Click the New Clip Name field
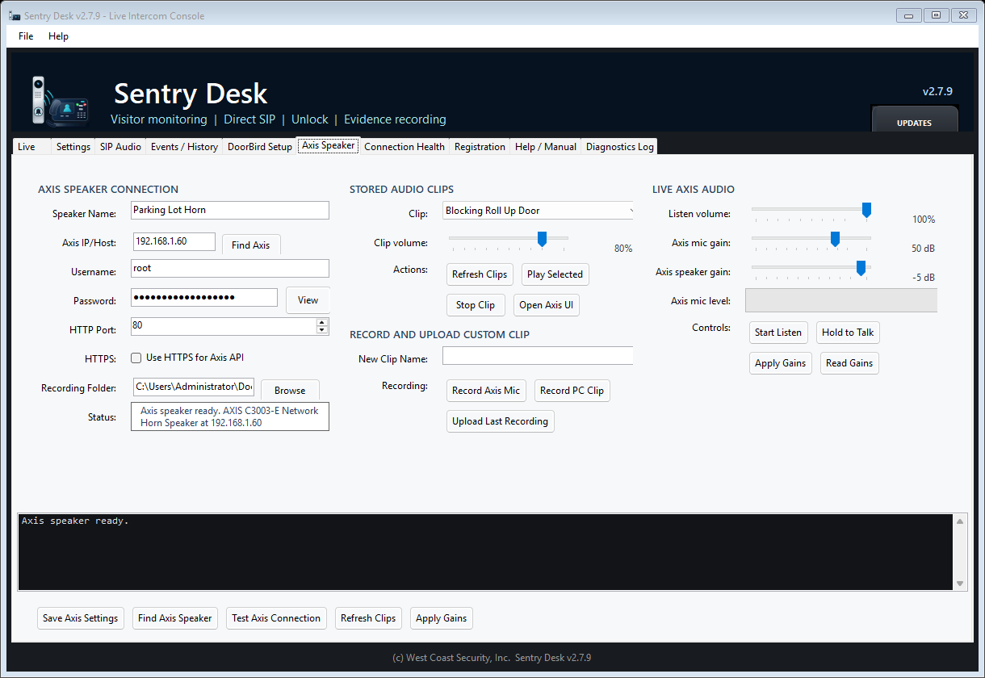 coord(539,356)
